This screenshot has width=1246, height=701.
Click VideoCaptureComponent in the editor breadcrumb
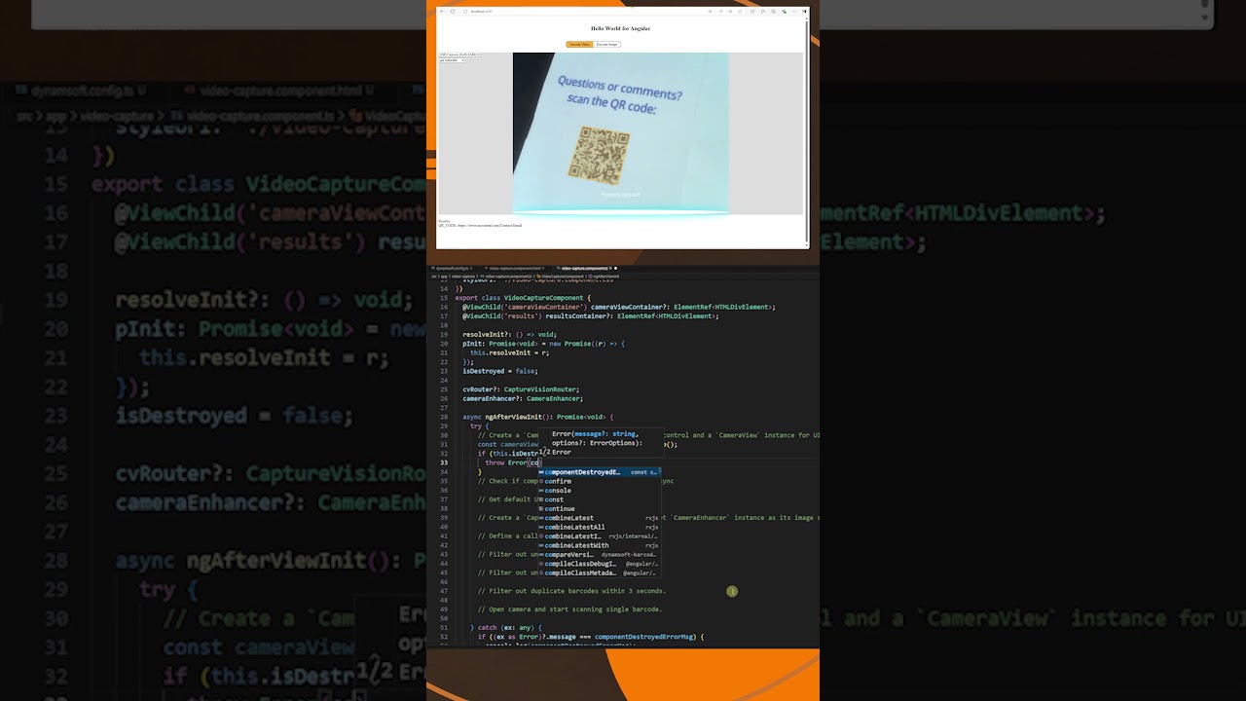(563, 277)
